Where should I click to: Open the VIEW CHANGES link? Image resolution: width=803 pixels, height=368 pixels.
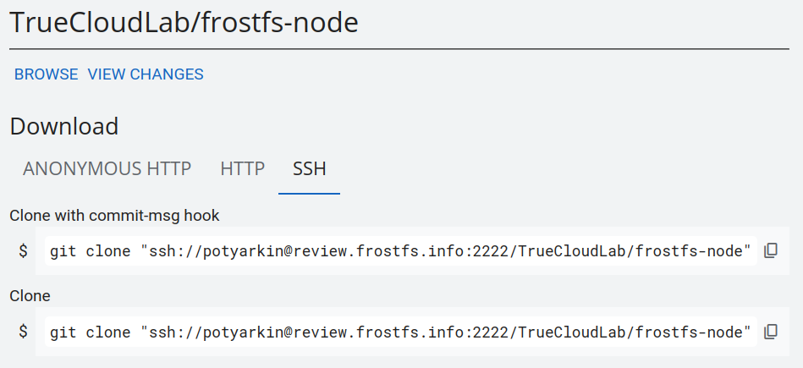[146, 74]
